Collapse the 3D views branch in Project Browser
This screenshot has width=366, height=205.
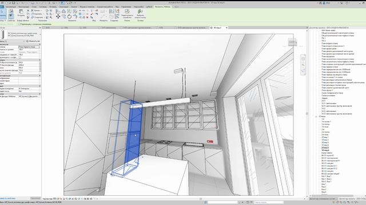pos(316,116)
